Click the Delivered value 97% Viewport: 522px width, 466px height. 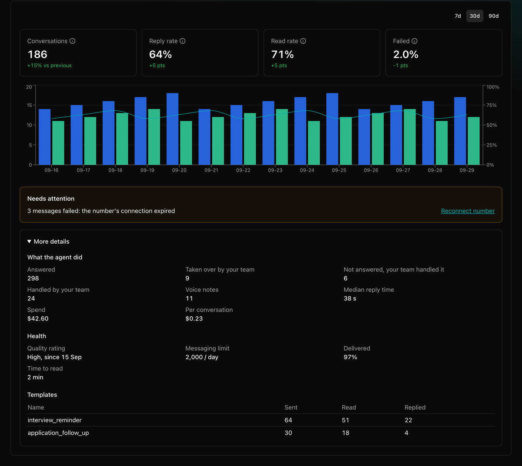click(350, 357)
